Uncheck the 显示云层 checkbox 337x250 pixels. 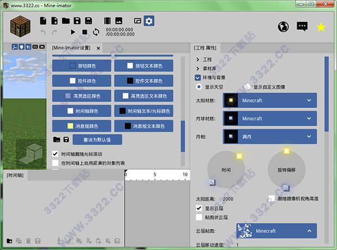click(x=199, y=208)
